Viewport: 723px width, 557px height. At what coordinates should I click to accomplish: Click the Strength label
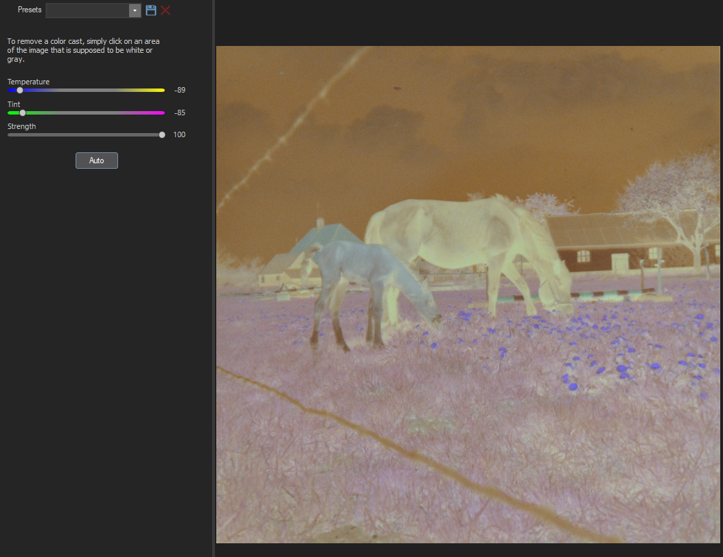22,126
